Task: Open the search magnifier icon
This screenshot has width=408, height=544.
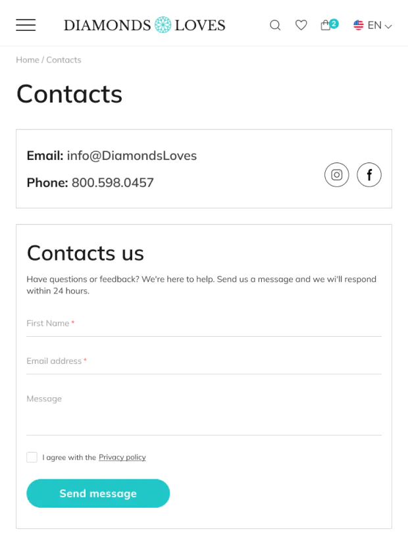Action: (x=275, y=25)
